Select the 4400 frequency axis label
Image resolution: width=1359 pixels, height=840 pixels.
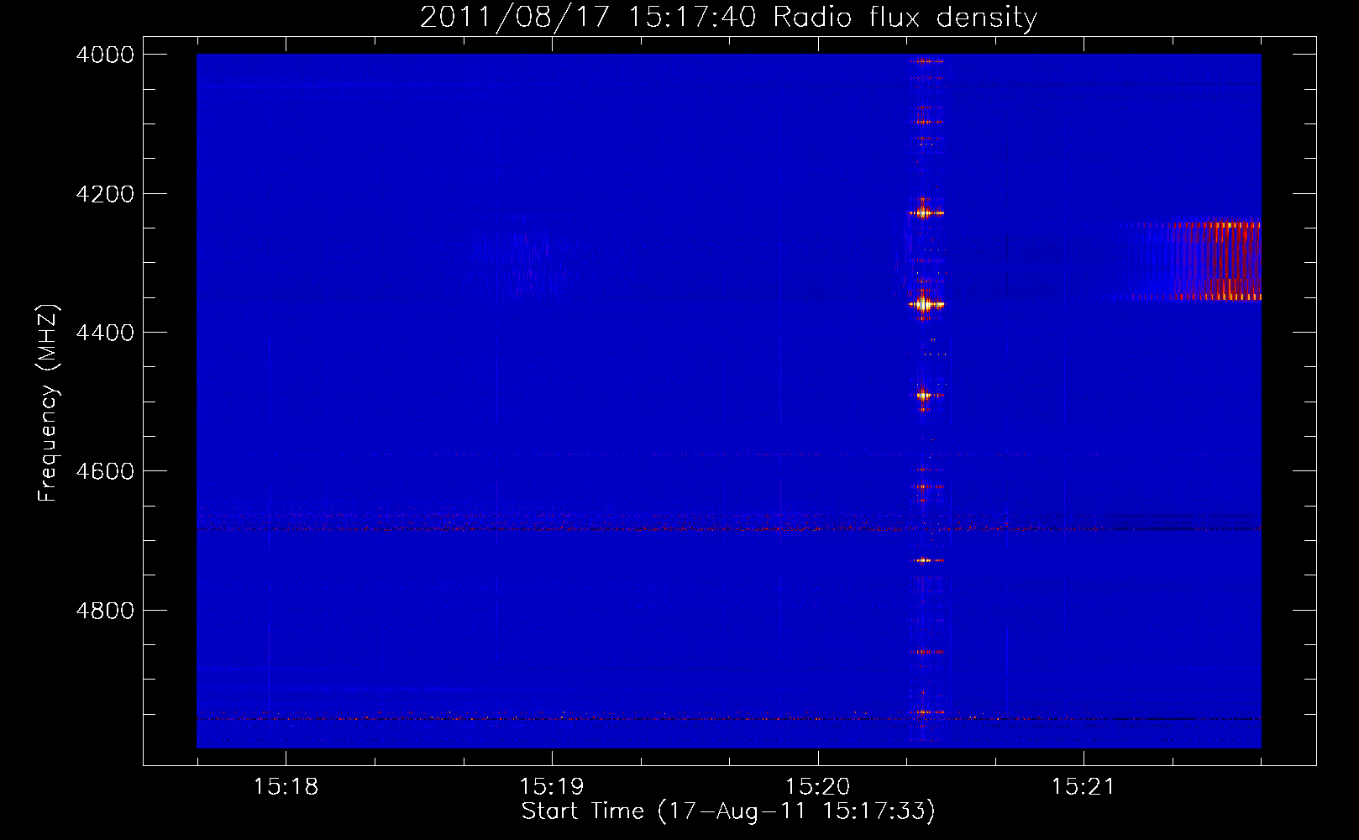pyautogui.click(x=105, y=333)
